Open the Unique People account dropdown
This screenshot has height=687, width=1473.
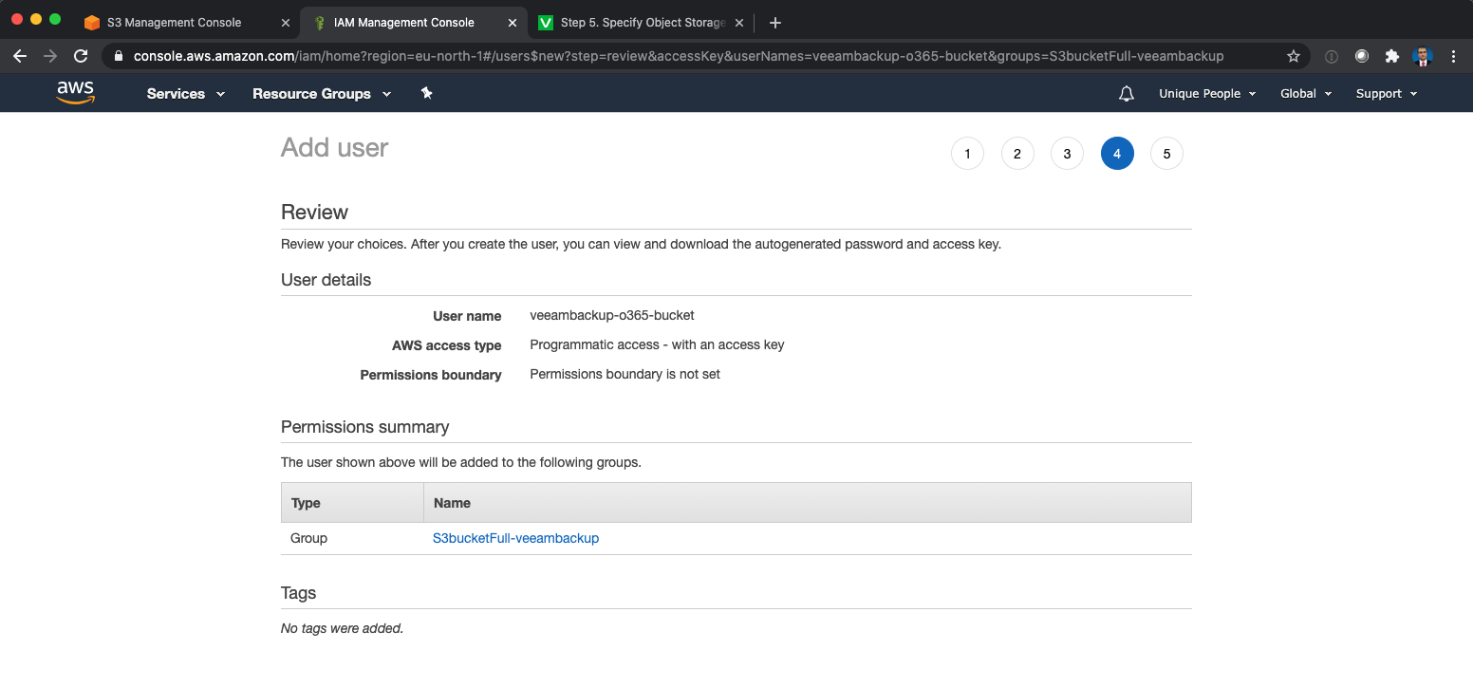point(1207,93)
